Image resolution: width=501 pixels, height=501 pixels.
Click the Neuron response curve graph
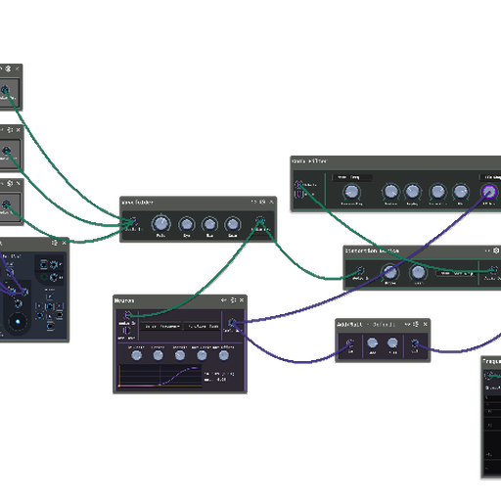(159, 376)
